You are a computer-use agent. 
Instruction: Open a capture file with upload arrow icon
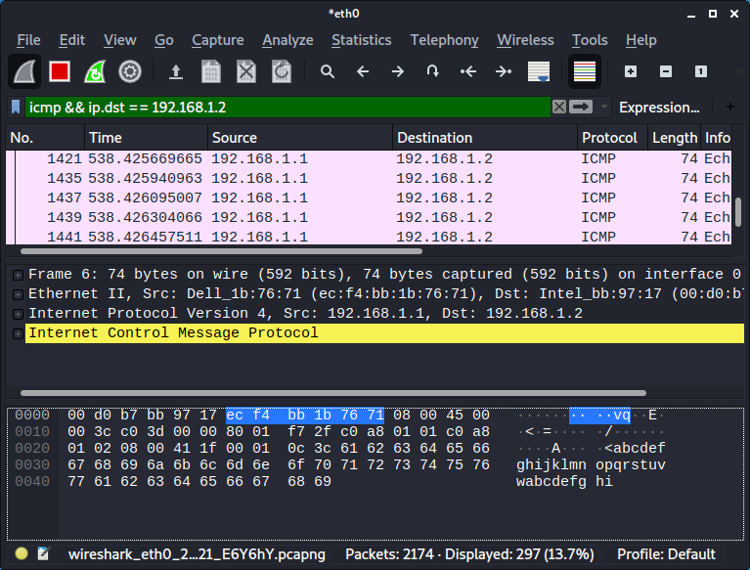(x=176, y=71)
